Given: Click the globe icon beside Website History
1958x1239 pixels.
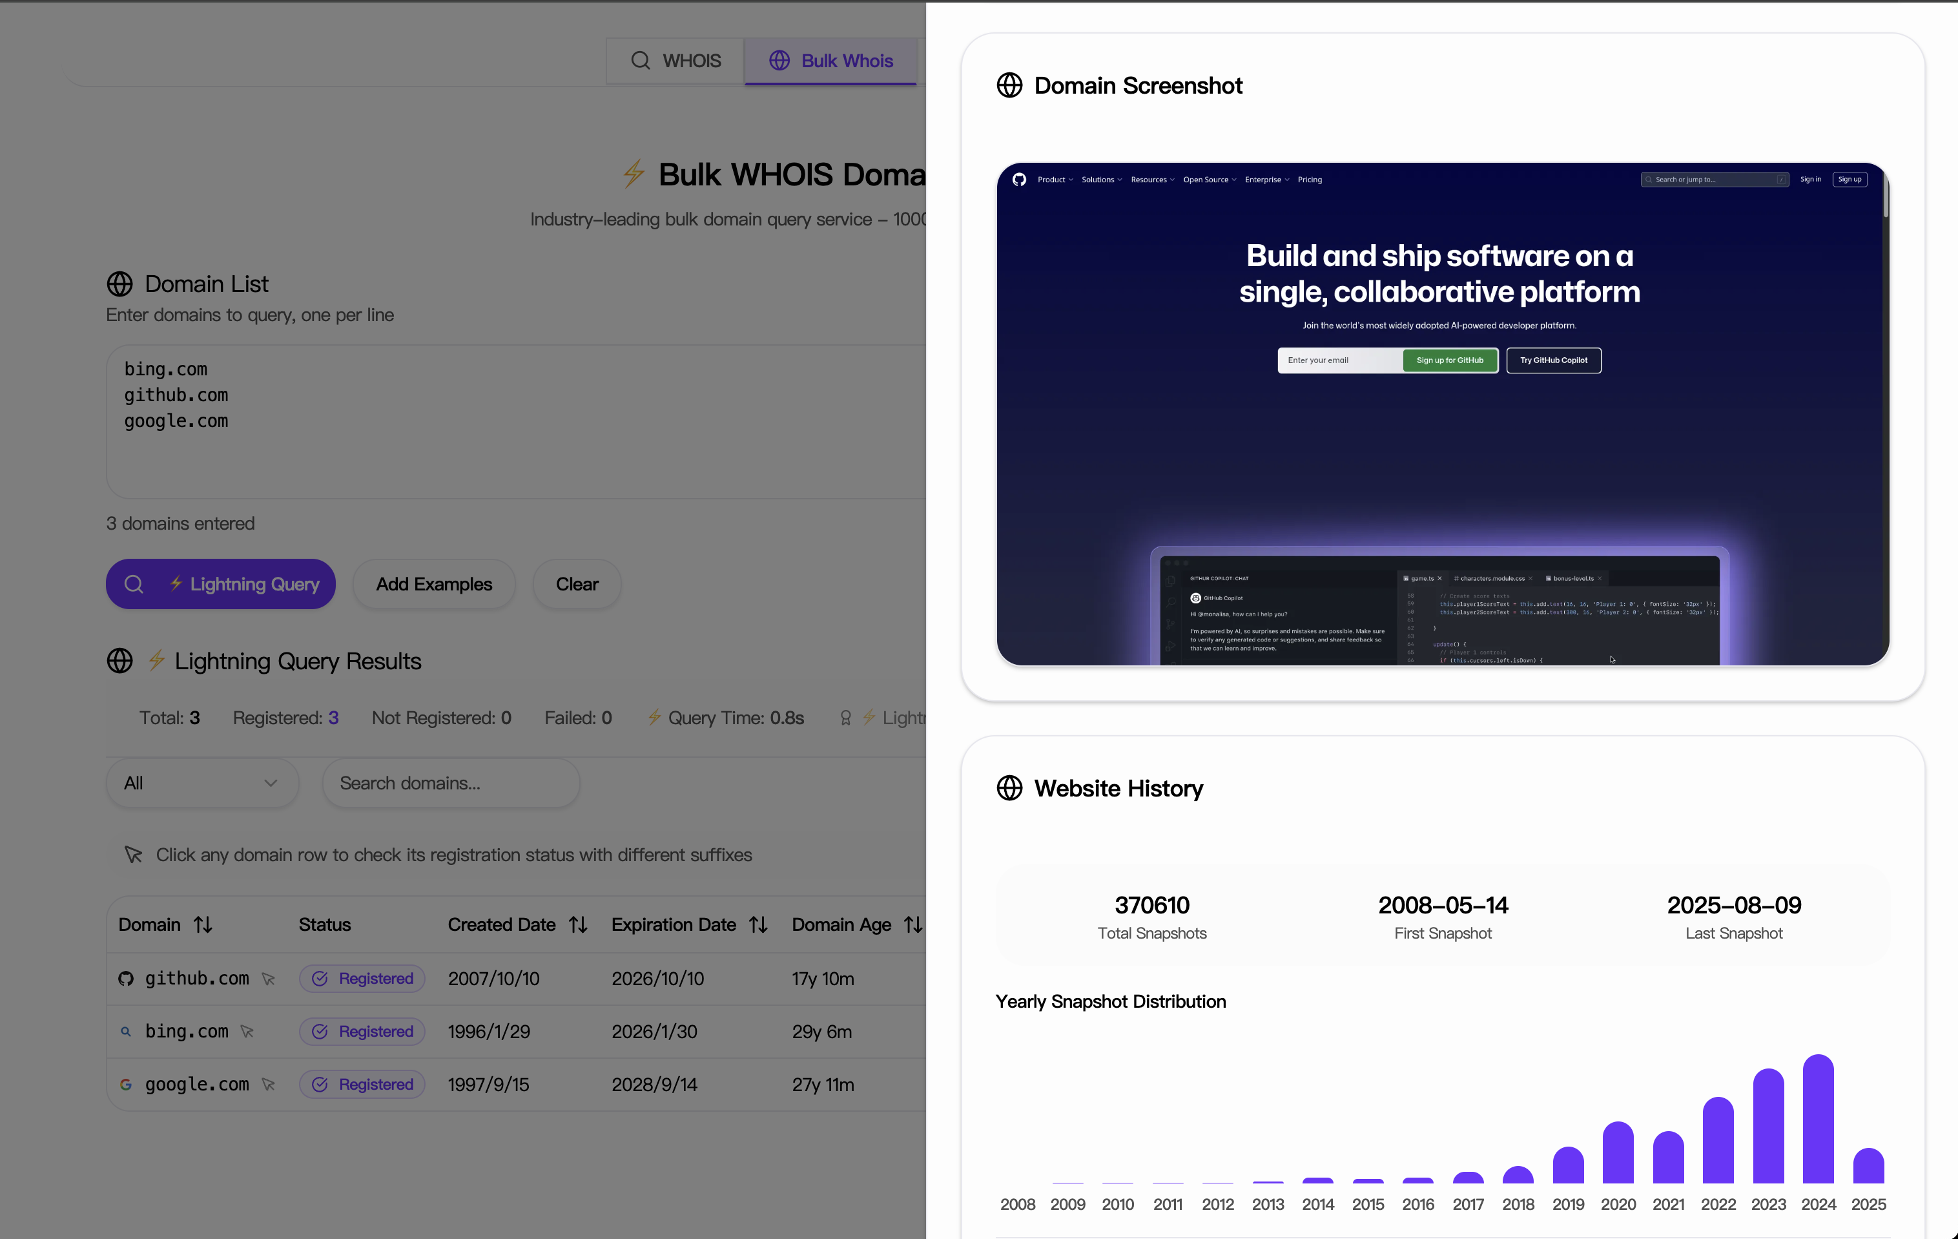Looking at the screenshot, I should point(1009,787).
